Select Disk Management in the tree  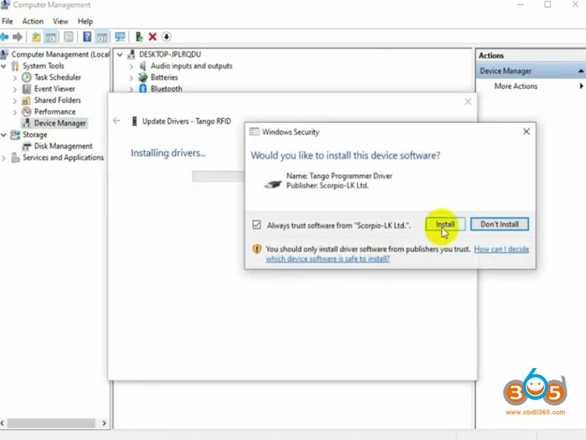63,146
